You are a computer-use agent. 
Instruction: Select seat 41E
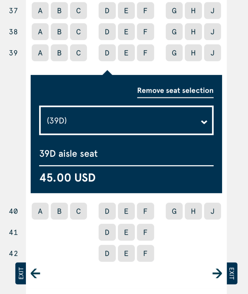point(126,232)
